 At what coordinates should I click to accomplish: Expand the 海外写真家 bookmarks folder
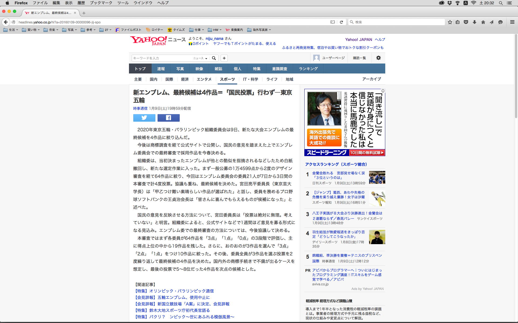(x=259, y=30)
